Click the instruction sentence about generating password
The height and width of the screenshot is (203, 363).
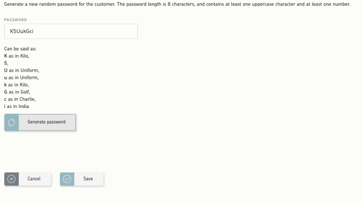click(x=177, y=4)
